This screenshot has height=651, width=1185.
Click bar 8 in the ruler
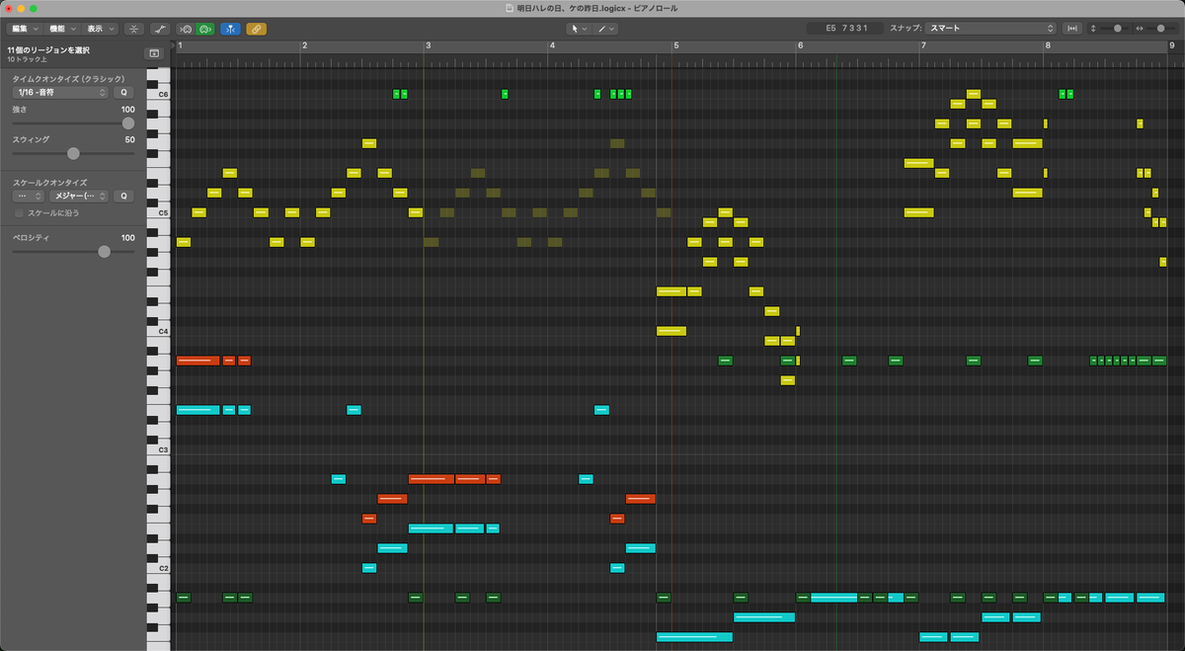coord(1048,46)
